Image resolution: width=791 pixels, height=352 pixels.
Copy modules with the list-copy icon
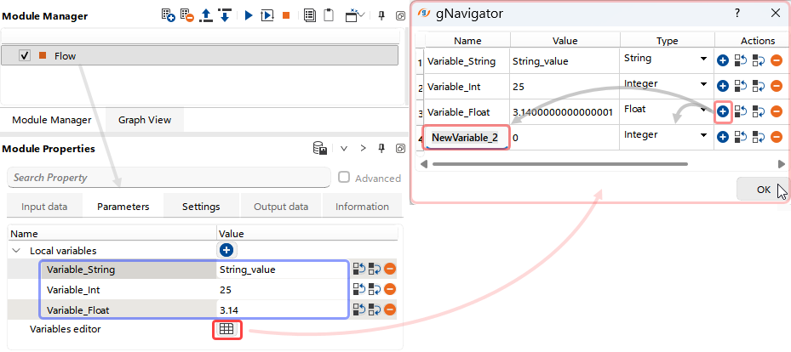coord(310,15)
